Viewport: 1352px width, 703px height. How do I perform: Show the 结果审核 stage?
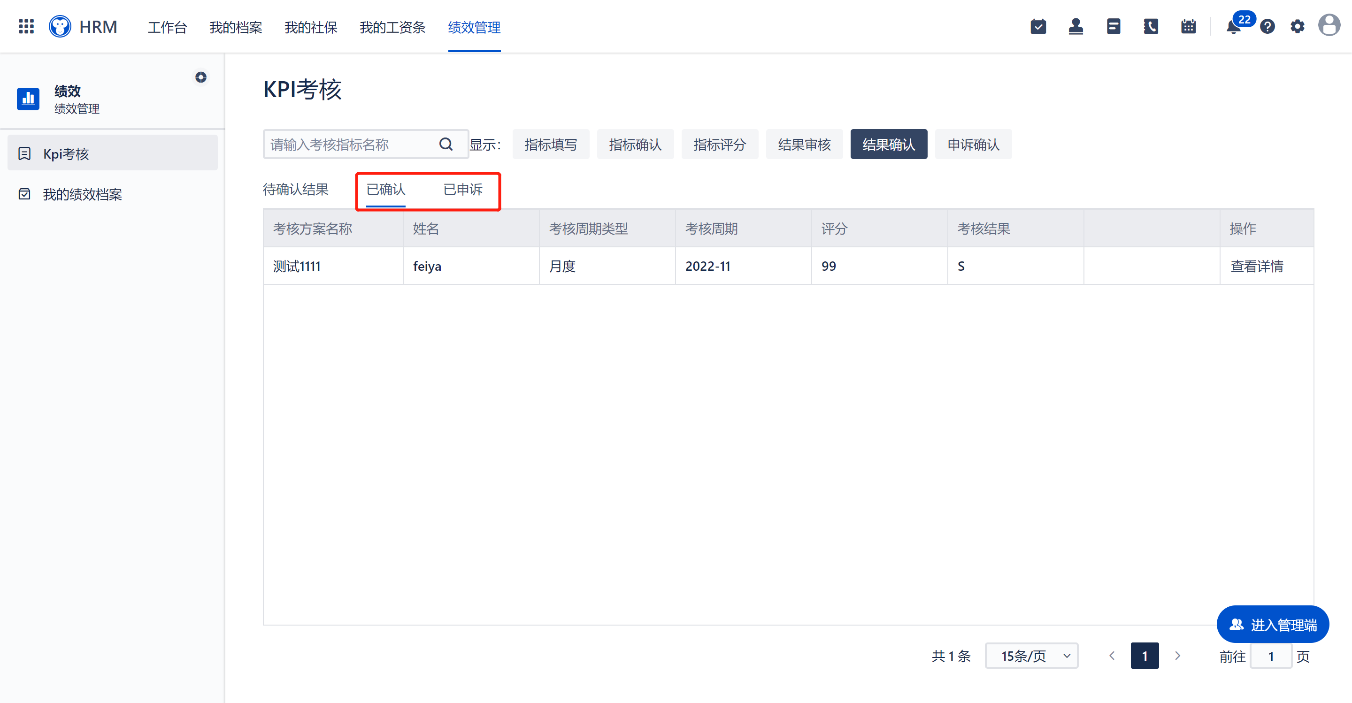coord(804,144)
